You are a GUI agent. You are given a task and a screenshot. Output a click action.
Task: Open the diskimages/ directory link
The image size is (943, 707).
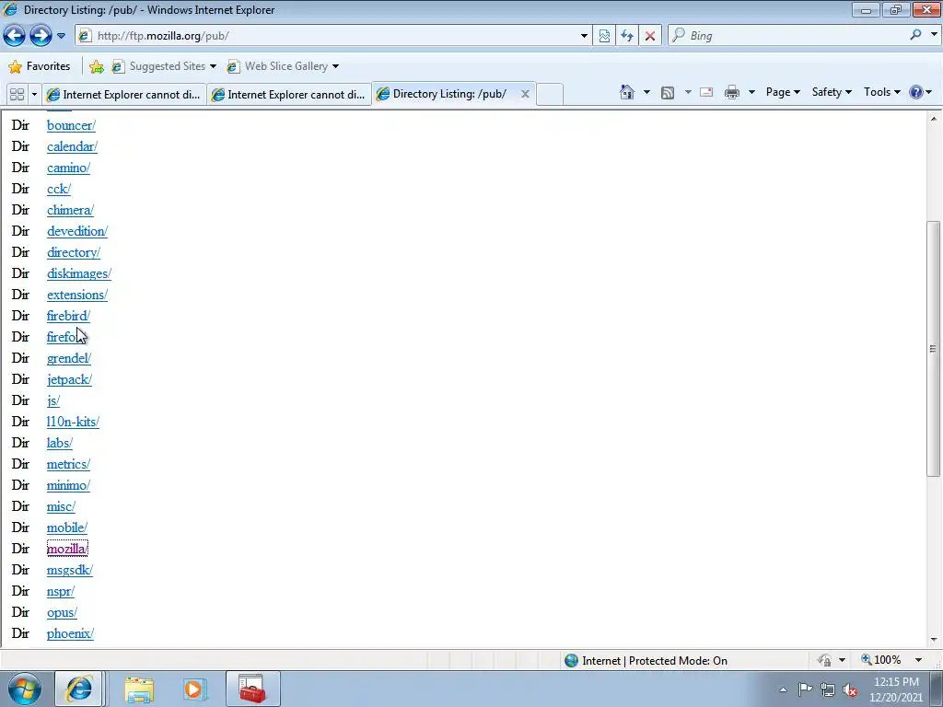[x=79, y=273]
